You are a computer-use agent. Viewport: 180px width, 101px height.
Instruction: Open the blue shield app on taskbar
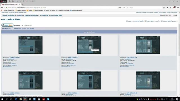[34, 99]
